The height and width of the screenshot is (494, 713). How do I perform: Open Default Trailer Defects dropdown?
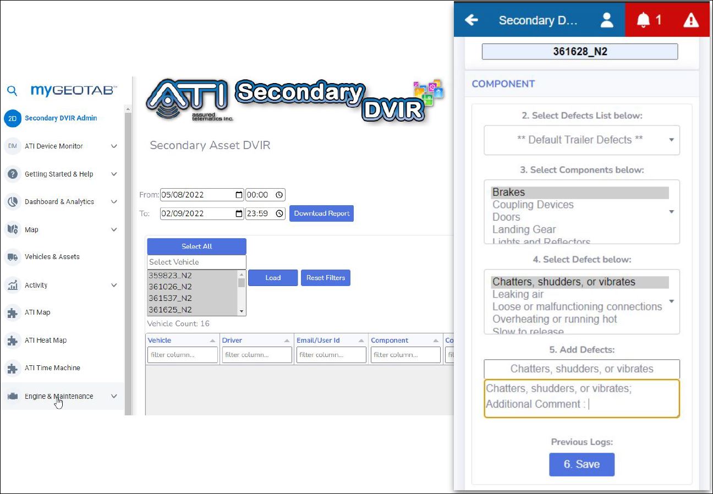tap(582, 140)
